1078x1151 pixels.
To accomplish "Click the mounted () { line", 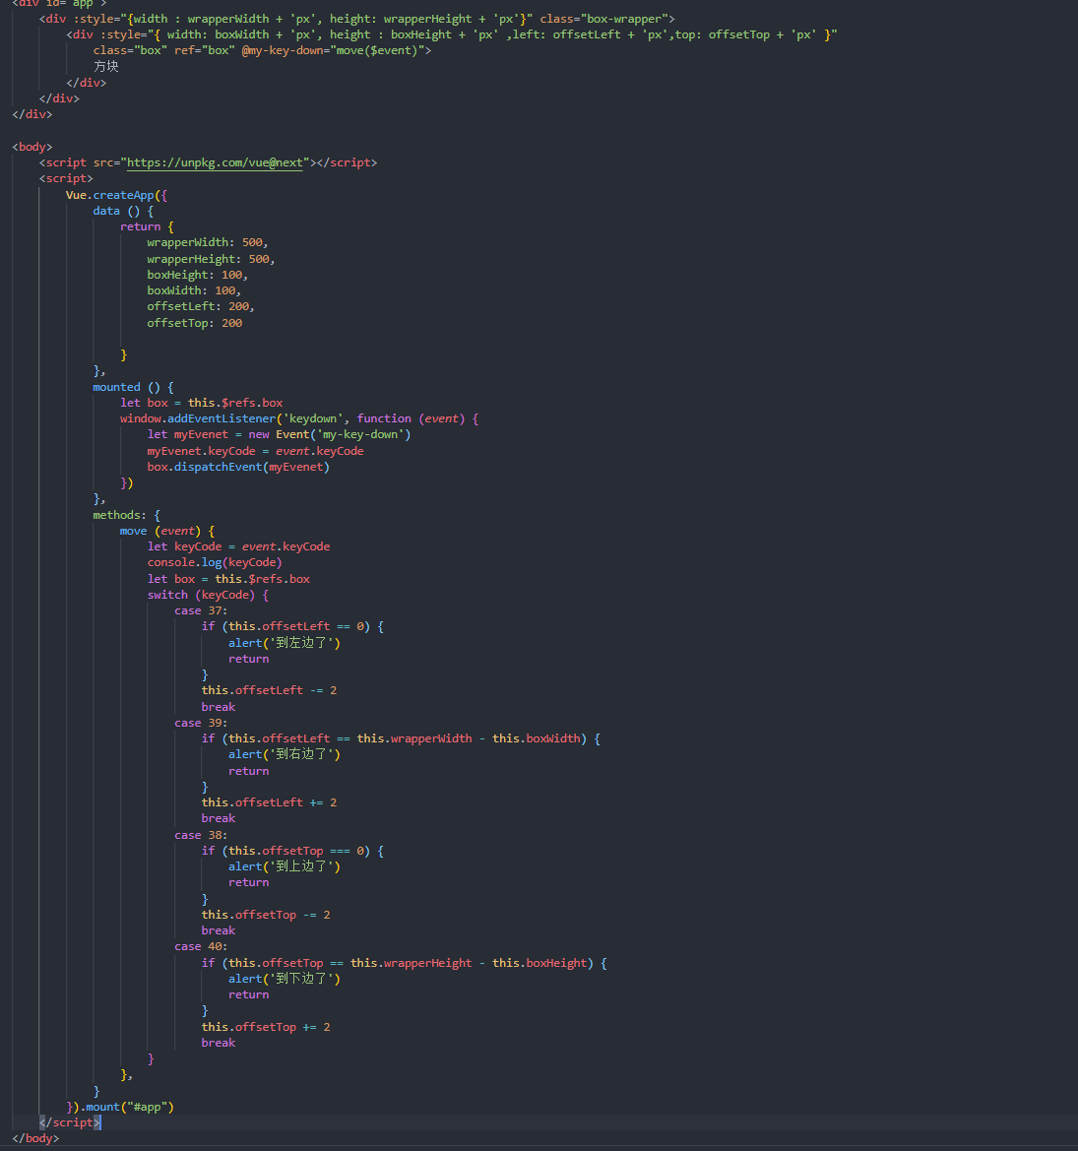I will [134, 388].
